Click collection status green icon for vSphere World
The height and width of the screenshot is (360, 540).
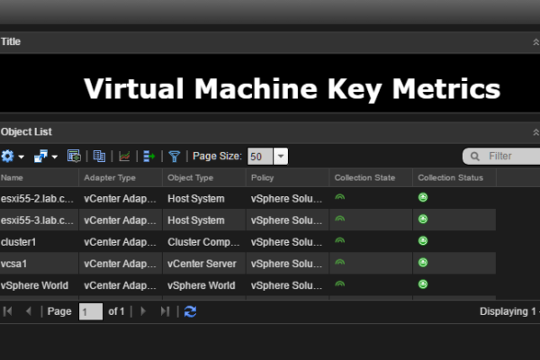[x=423, y=284]
